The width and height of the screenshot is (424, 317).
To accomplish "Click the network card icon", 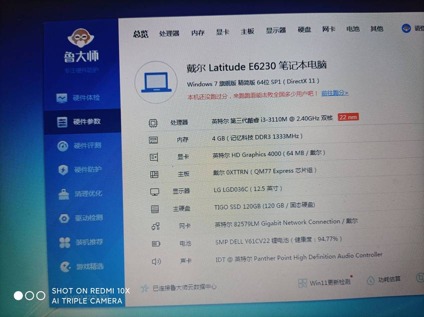I will [156, 226].
